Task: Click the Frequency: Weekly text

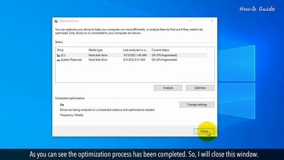Action: tap(72, 115)
